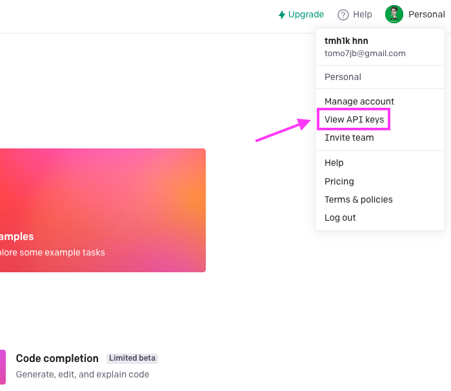This screenshot has width=451, height=391.
Task: Click the user avatar profile picture
Action: pyautogui.click(x=394, y=14)
